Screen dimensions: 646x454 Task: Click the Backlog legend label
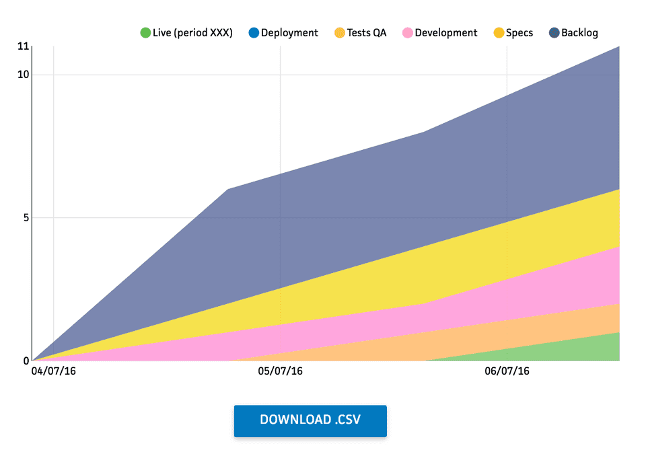coord(579,33)
